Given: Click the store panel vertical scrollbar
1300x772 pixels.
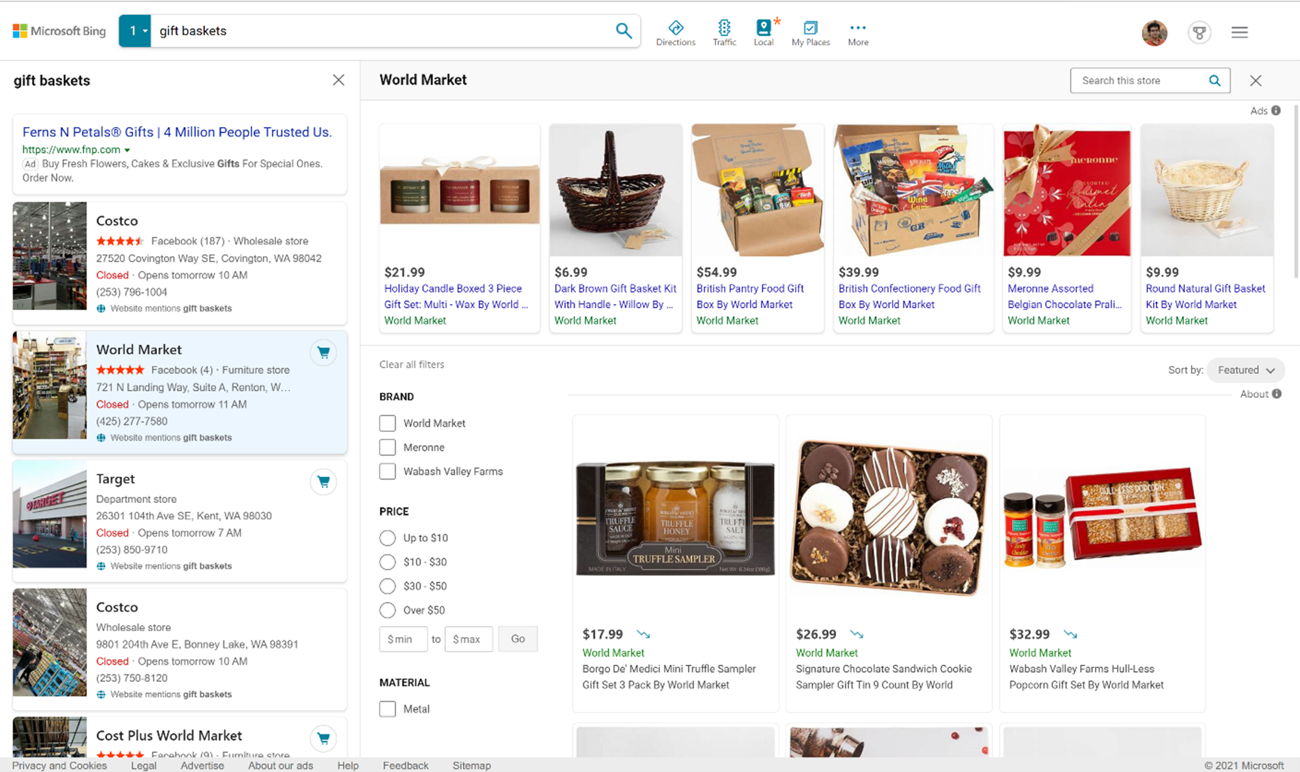Looking at the screenshot, I should pyautogui.click(x=1296, y=191).
